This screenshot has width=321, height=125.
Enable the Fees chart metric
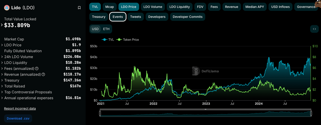tap(214, 7)
